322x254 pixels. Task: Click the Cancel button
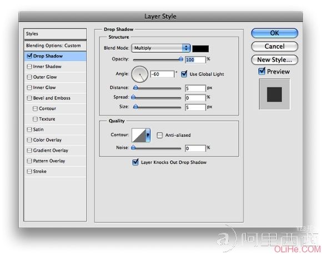(274, 47)
